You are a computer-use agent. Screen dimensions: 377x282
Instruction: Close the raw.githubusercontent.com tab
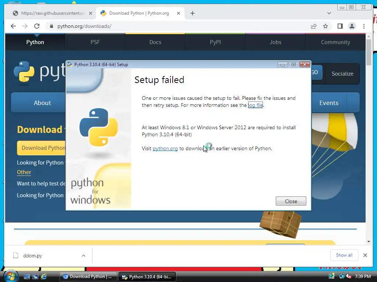tap(91, 13)
